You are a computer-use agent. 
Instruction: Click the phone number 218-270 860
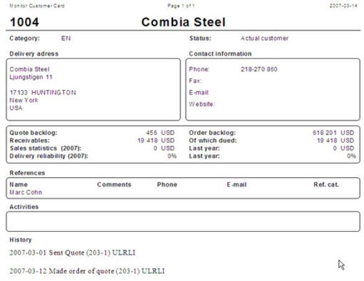[x=259, y=69]
